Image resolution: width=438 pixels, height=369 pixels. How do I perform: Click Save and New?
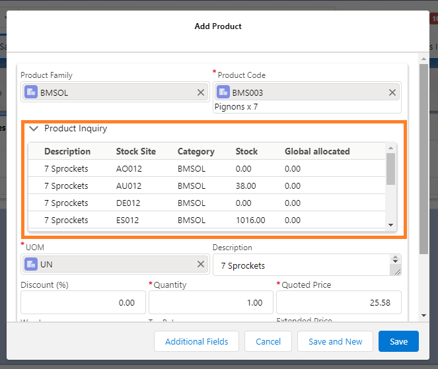coord(335,341)
